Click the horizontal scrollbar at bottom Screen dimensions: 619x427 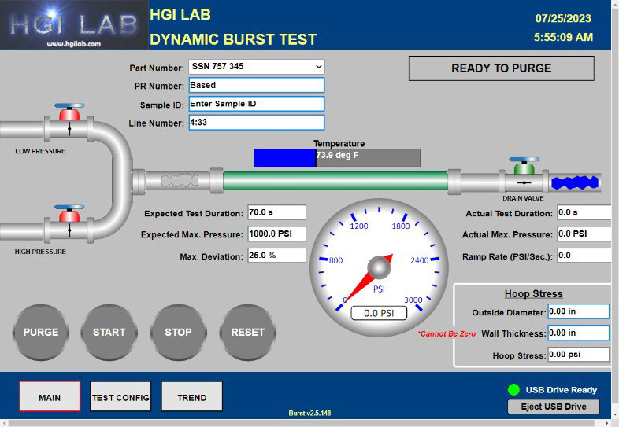click(306, 423)
